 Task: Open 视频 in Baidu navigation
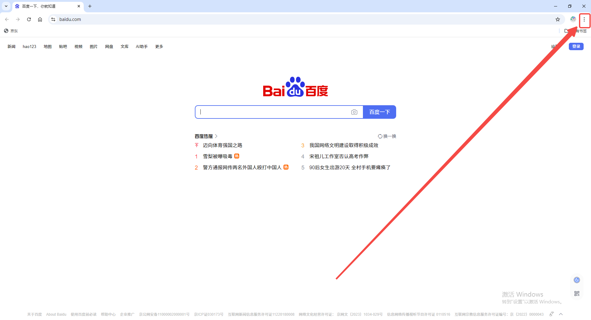click(x=78, y=46)
